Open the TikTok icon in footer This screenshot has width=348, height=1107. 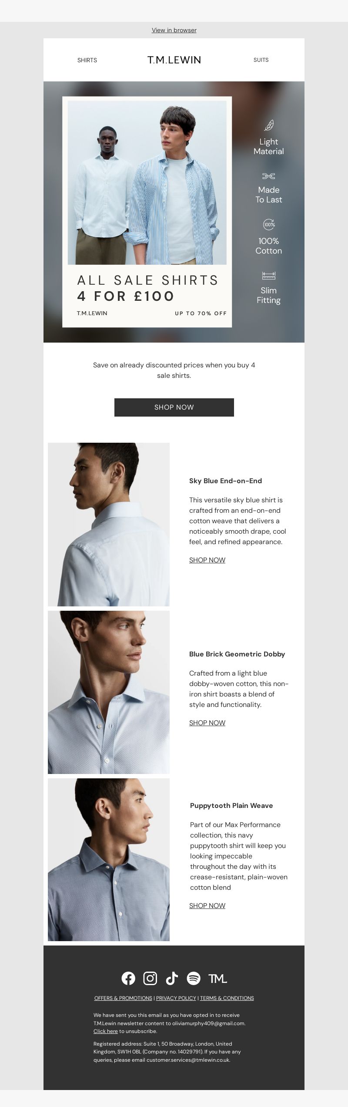(x=172, y=978)
